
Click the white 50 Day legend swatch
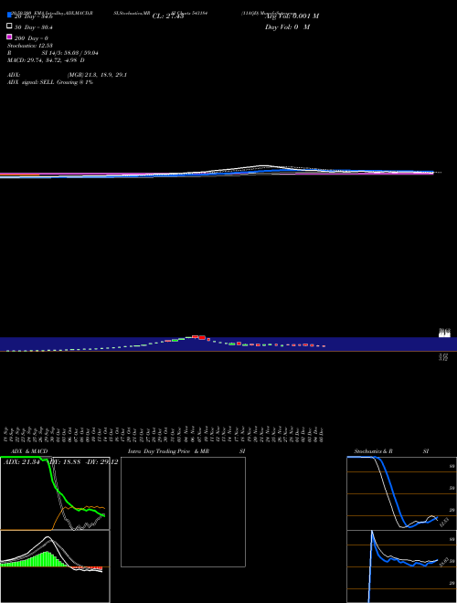(x=9, y=26)
